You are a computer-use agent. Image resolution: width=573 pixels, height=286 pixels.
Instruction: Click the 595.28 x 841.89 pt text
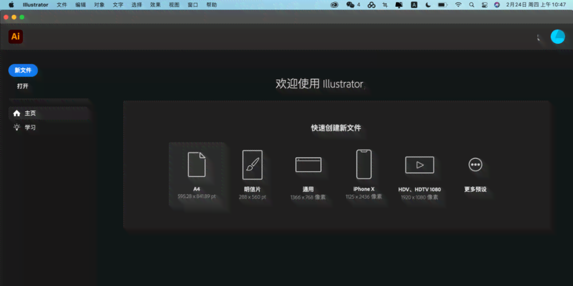point(197,196)
